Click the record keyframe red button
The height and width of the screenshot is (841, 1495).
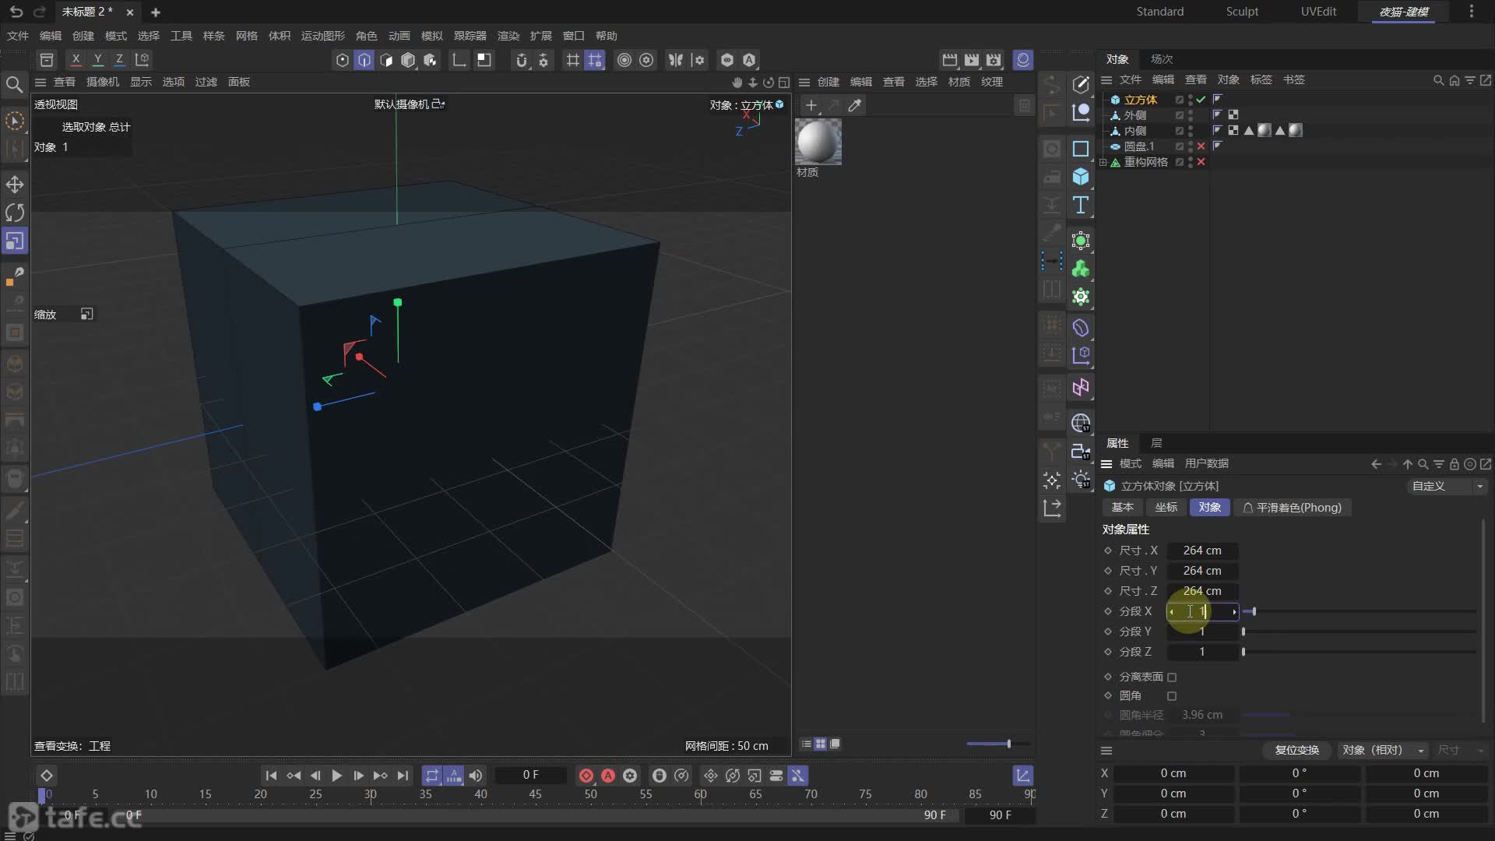click(x=586, y=776)
